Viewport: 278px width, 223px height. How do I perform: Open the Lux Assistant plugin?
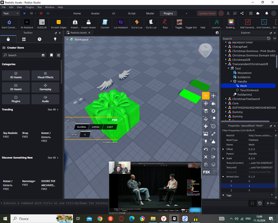(121, 24)
